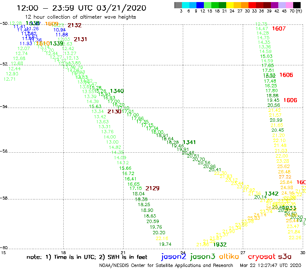The image size is (306, 269).
Task: Click the '12 hour collection' subtitle
Action: 80,17
